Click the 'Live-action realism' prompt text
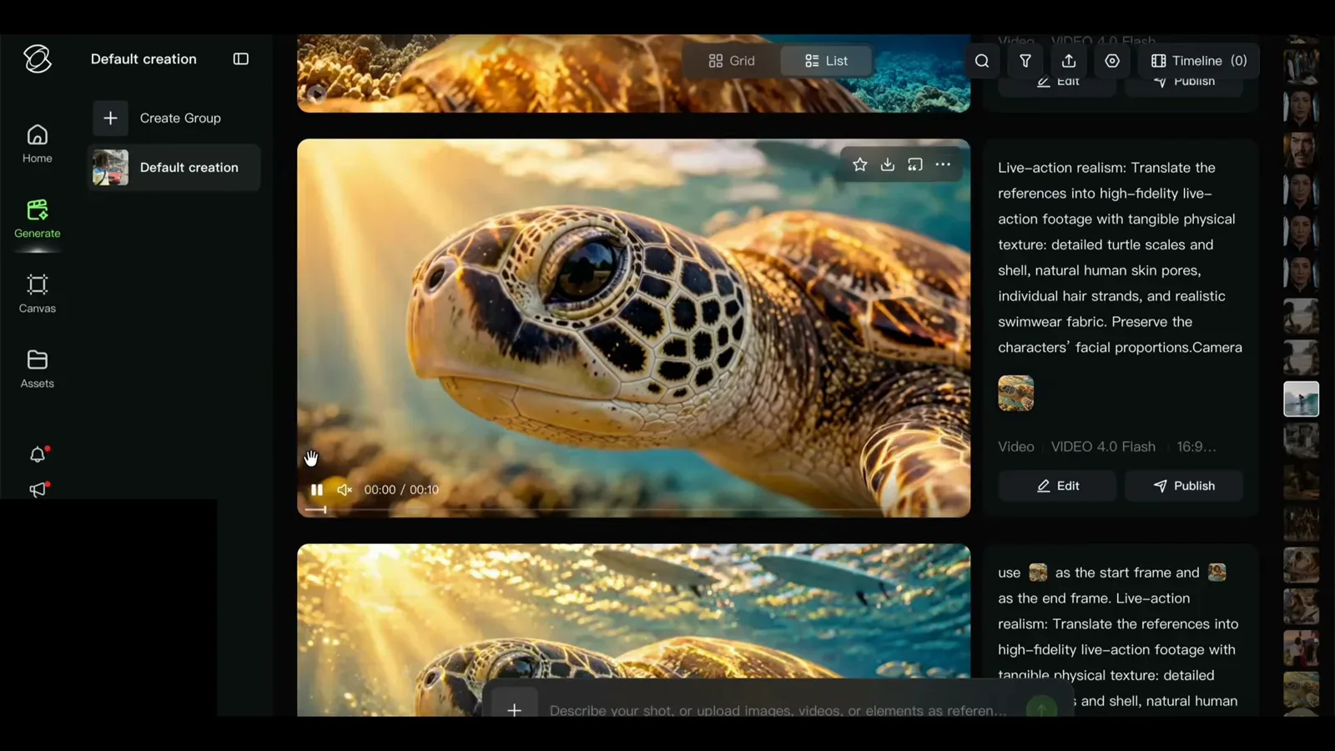 1120,257
